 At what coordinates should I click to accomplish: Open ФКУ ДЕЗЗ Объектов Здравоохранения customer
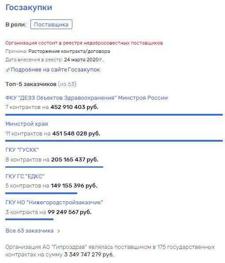[86, 98]
